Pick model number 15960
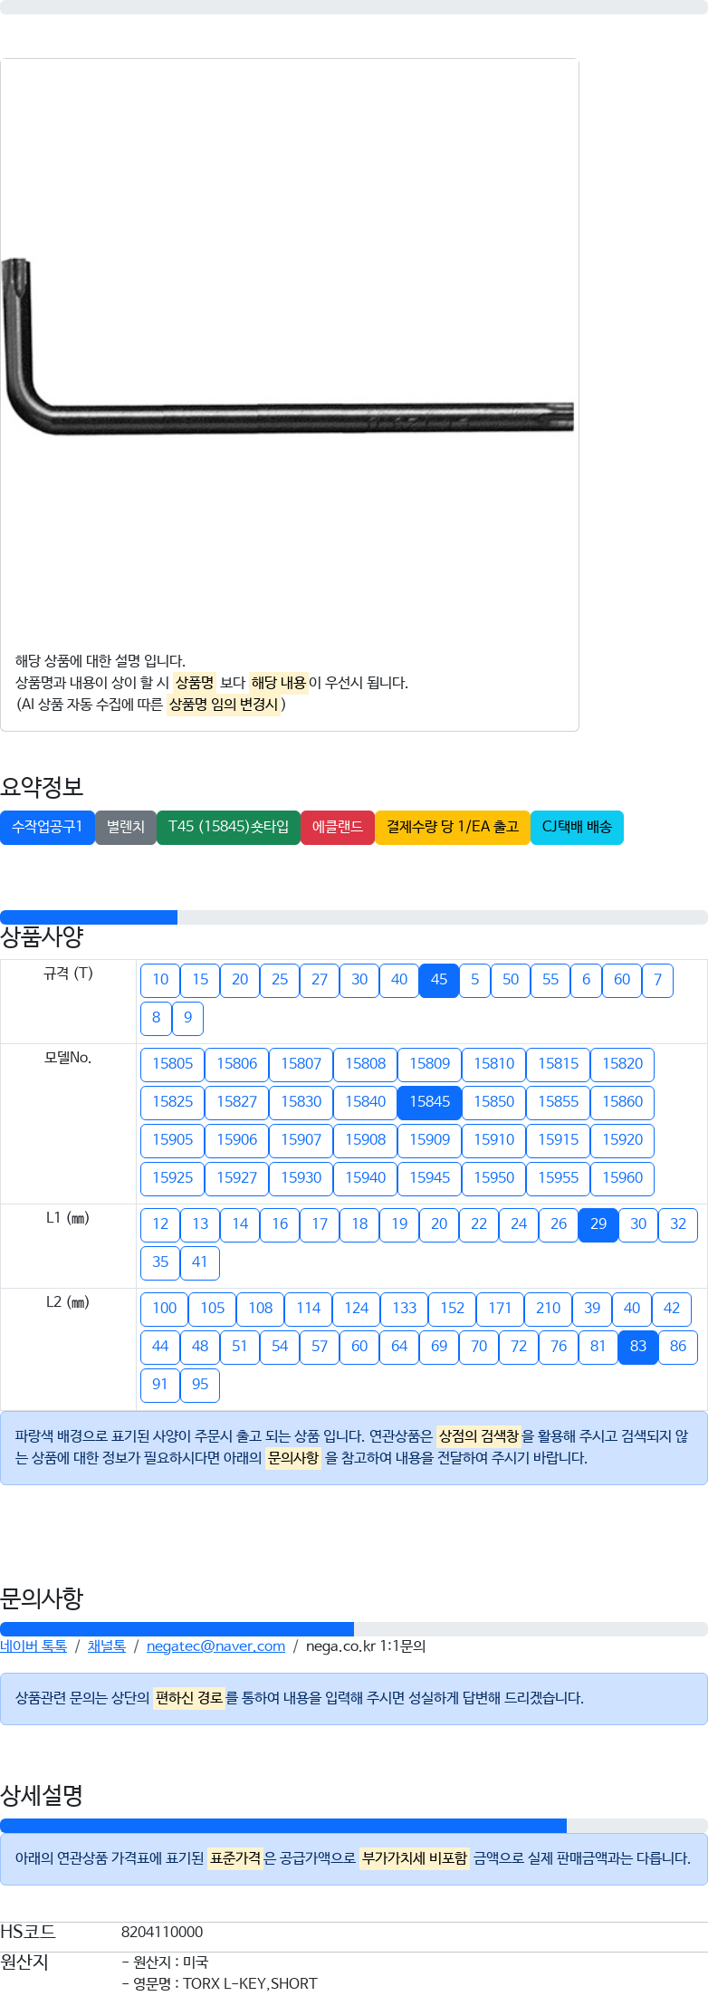708x1996 pixels. point(623,1178)
